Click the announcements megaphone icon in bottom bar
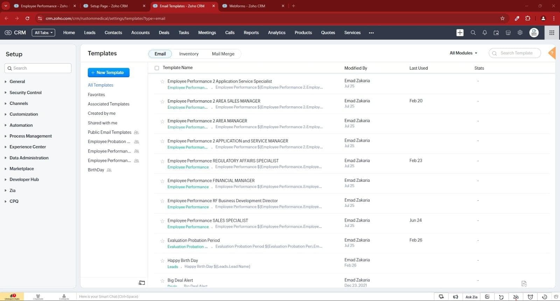560x301 pixels. click(455, 297)
